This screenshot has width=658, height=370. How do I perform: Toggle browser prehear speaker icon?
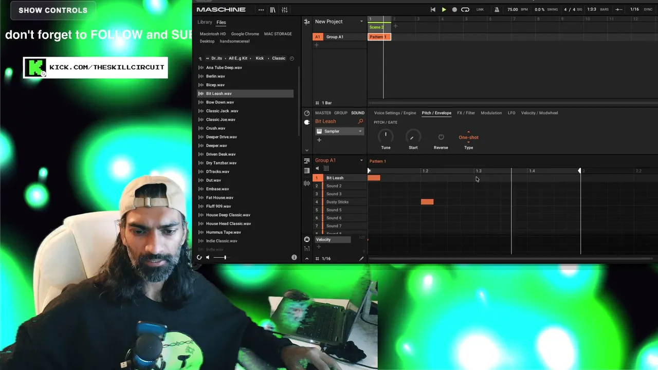pos(208,257)
